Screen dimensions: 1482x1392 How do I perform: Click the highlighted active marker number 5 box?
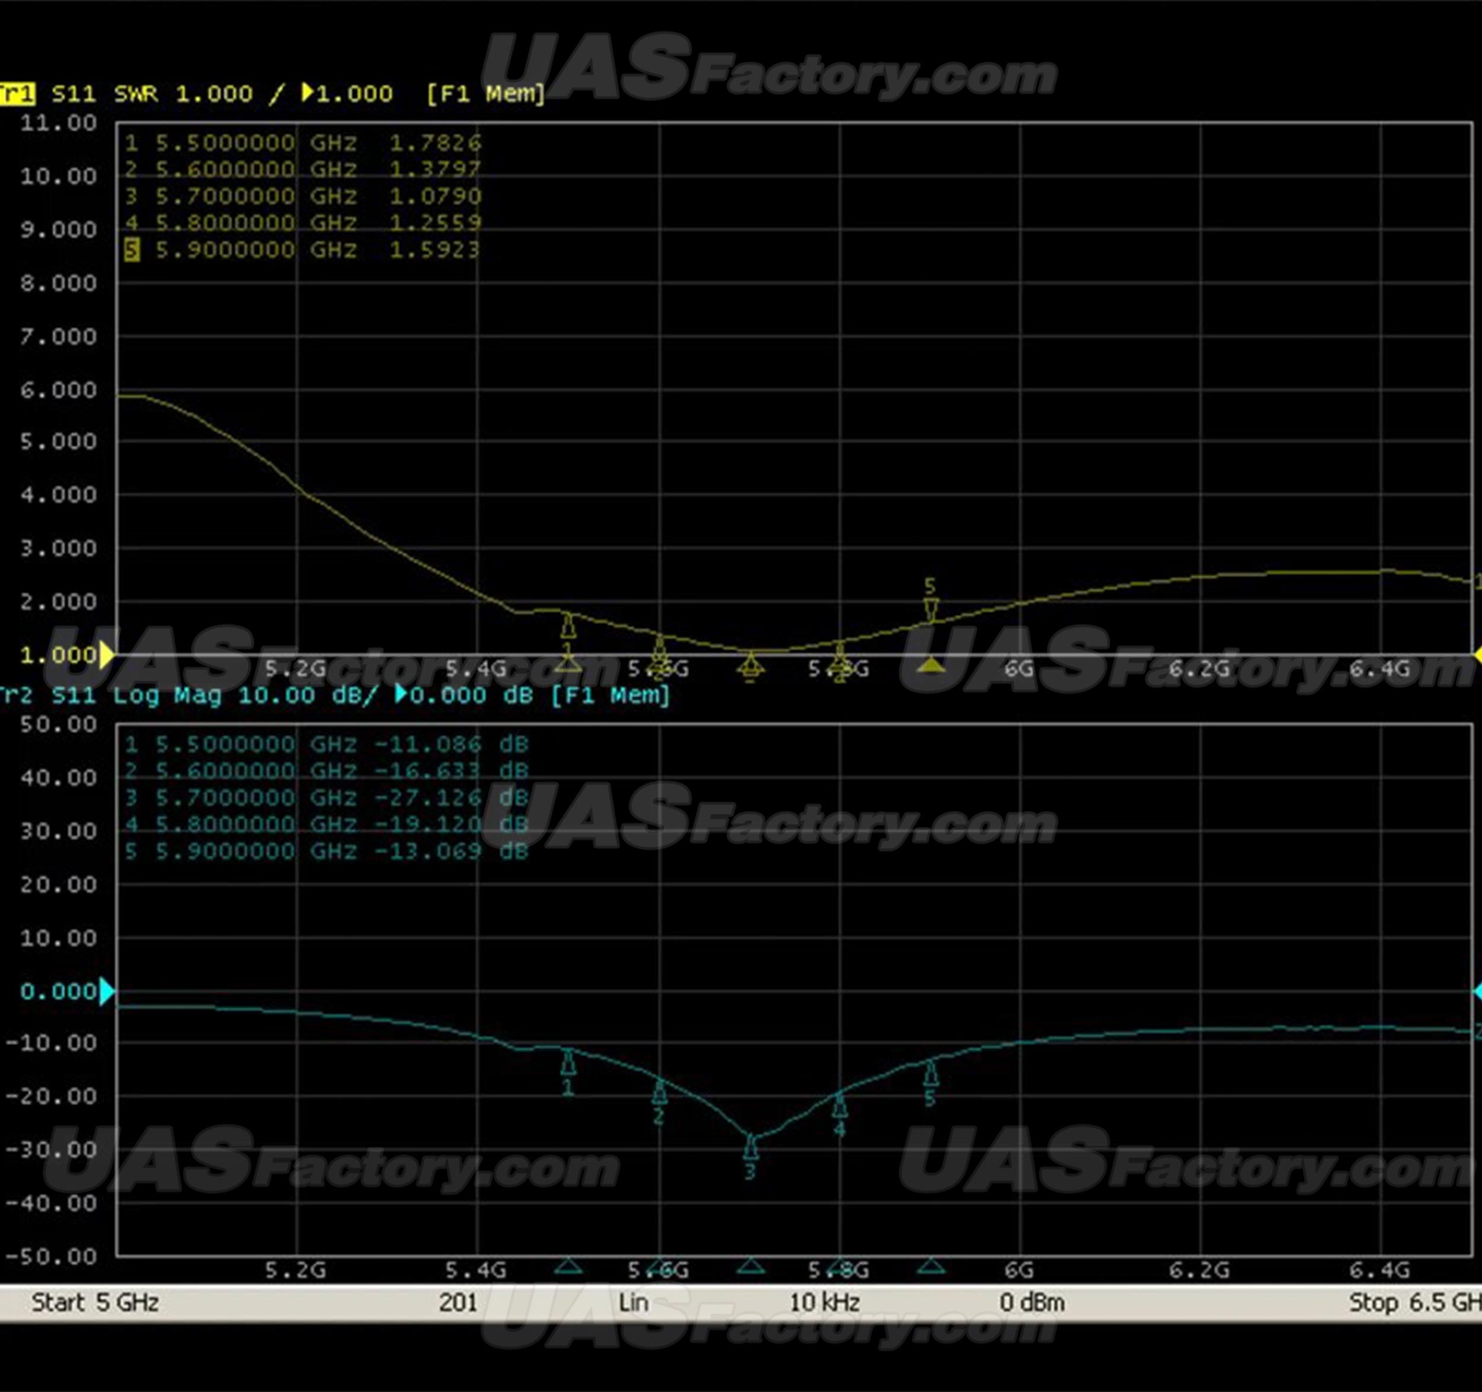132,250
